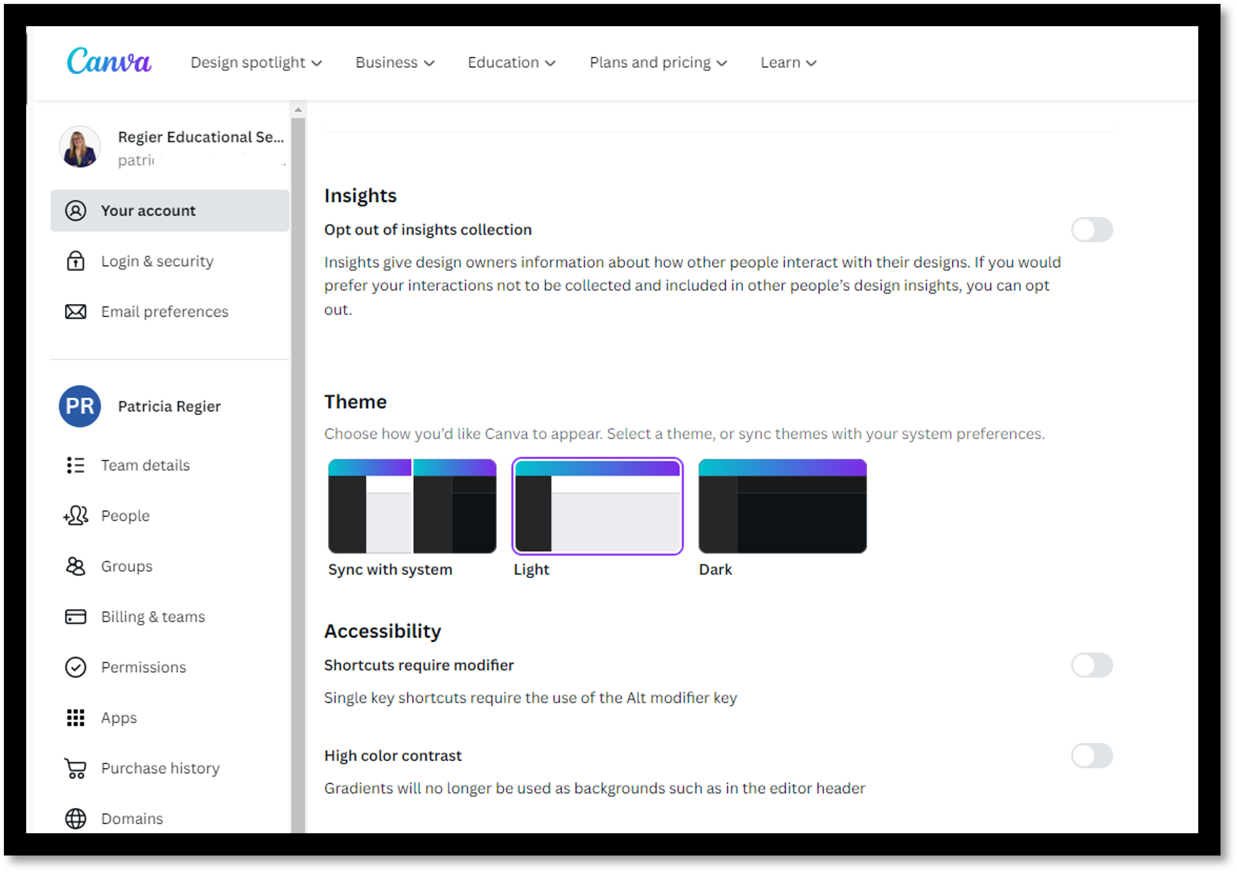This screenshot has height=872, width=1237.
Task: Toggle Opt out of insights collection
Action: tap(1092, 230)
